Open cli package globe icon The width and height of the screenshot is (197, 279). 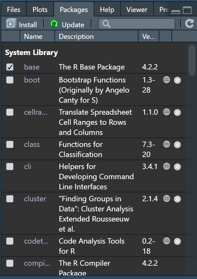167,167
